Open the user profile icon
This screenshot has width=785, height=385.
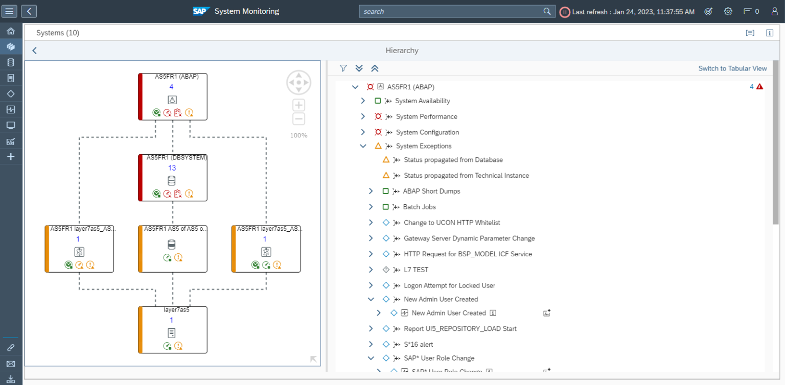[x=775, y=11]
